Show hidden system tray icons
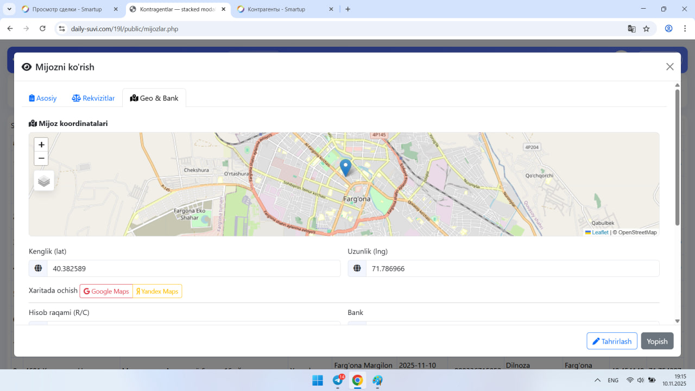695x391 pixels. coord(597,380)
